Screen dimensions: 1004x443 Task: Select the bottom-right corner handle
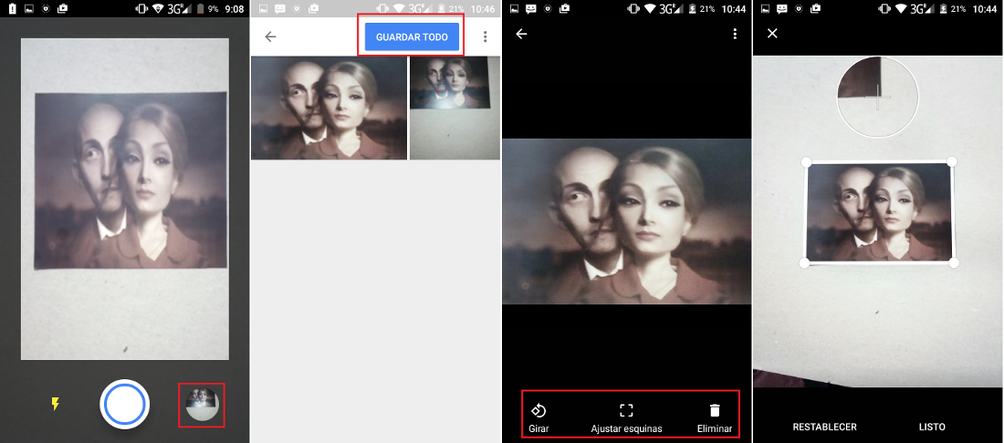pyautogui.click(x=954, y=263)
